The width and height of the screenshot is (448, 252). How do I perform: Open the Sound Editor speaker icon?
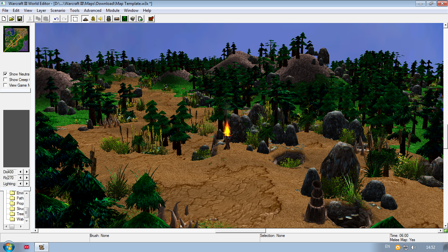pos(101,19)
